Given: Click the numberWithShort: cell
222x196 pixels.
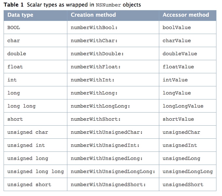Looking at the screenshot, I should click(x=113, y=119).
